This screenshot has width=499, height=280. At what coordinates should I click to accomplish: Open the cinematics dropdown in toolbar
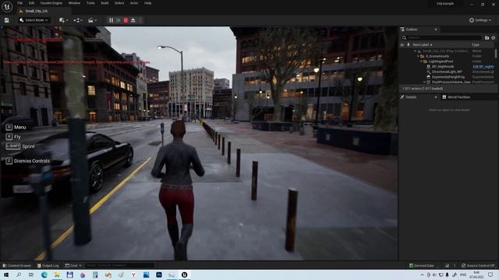92,20
